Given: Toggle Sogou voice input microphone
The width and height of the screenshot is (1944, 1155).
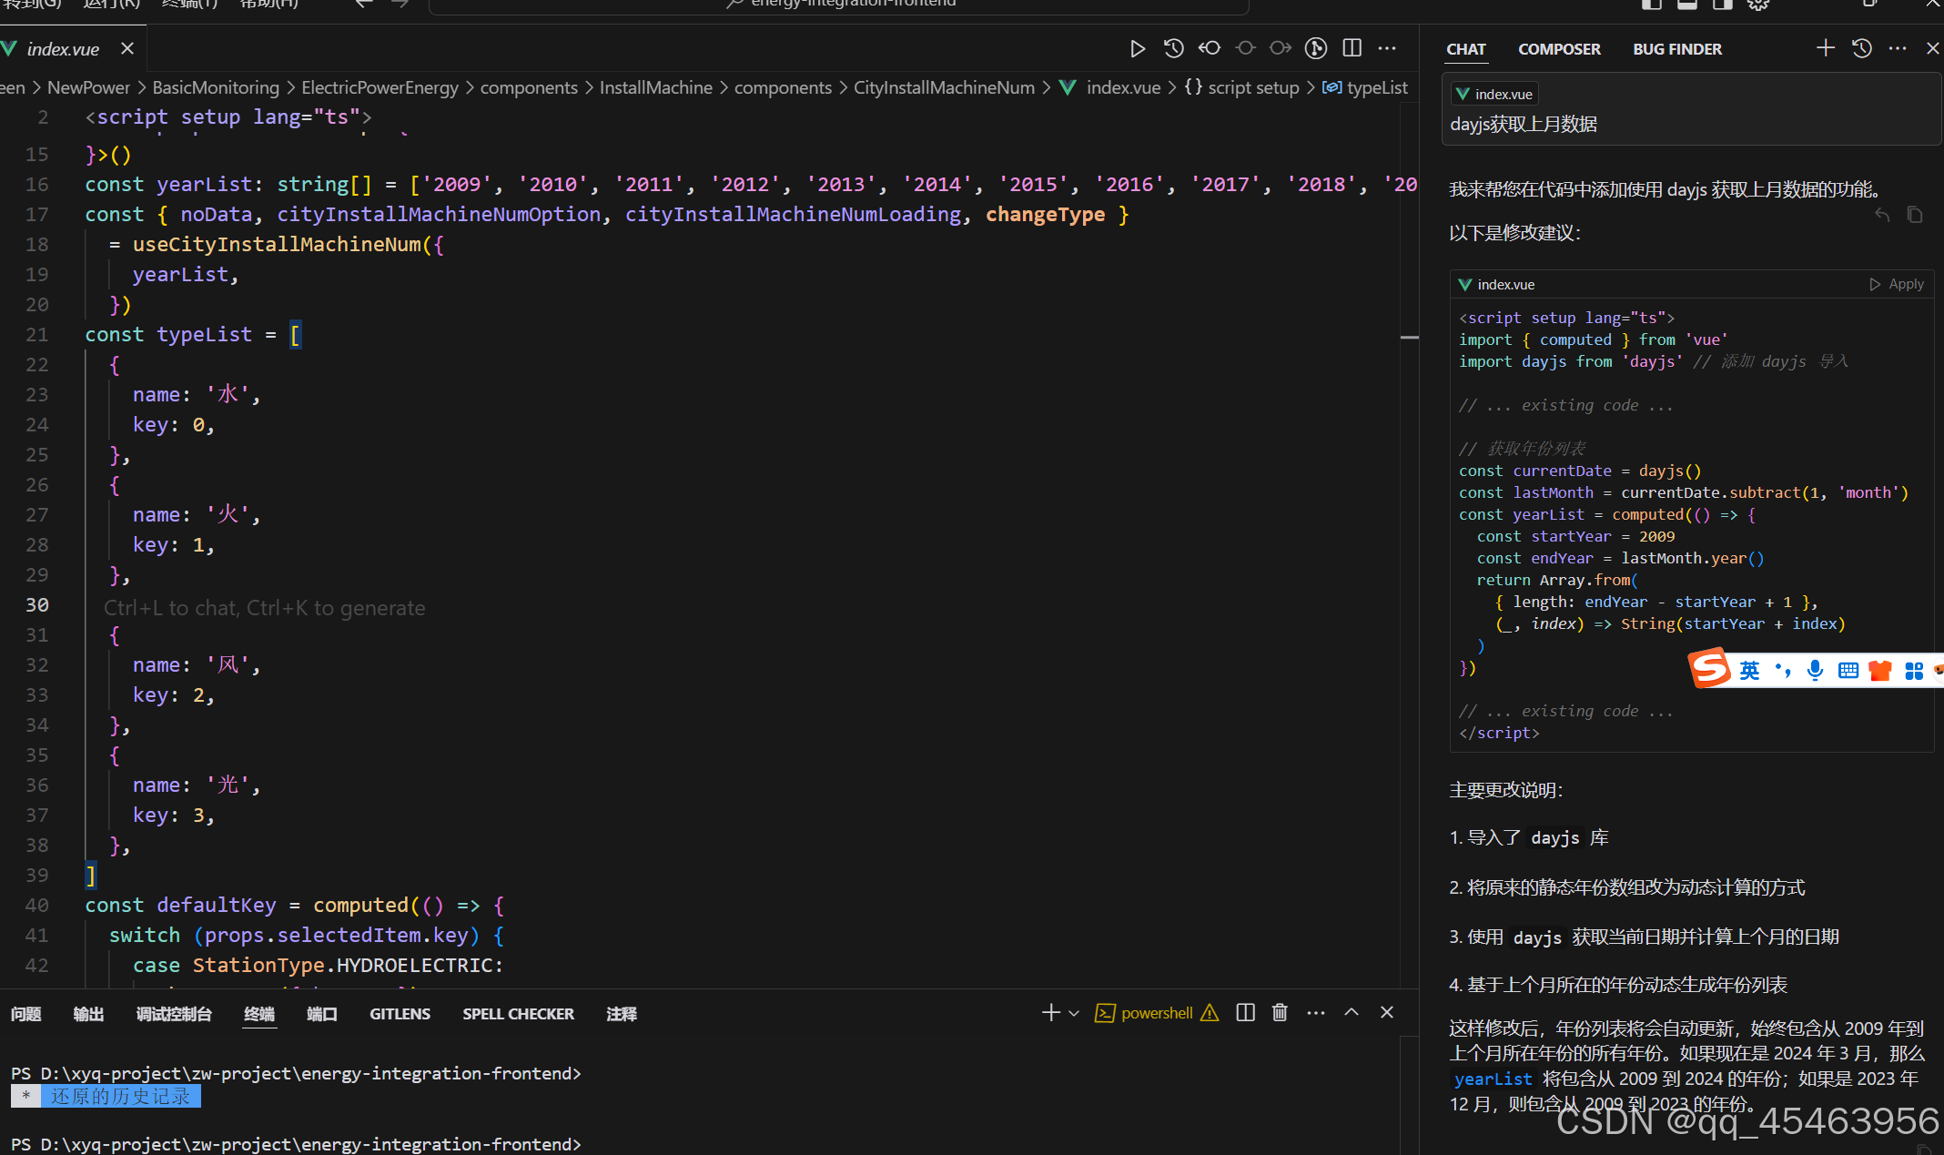Looking at the screenshot, I should 1815,671.
